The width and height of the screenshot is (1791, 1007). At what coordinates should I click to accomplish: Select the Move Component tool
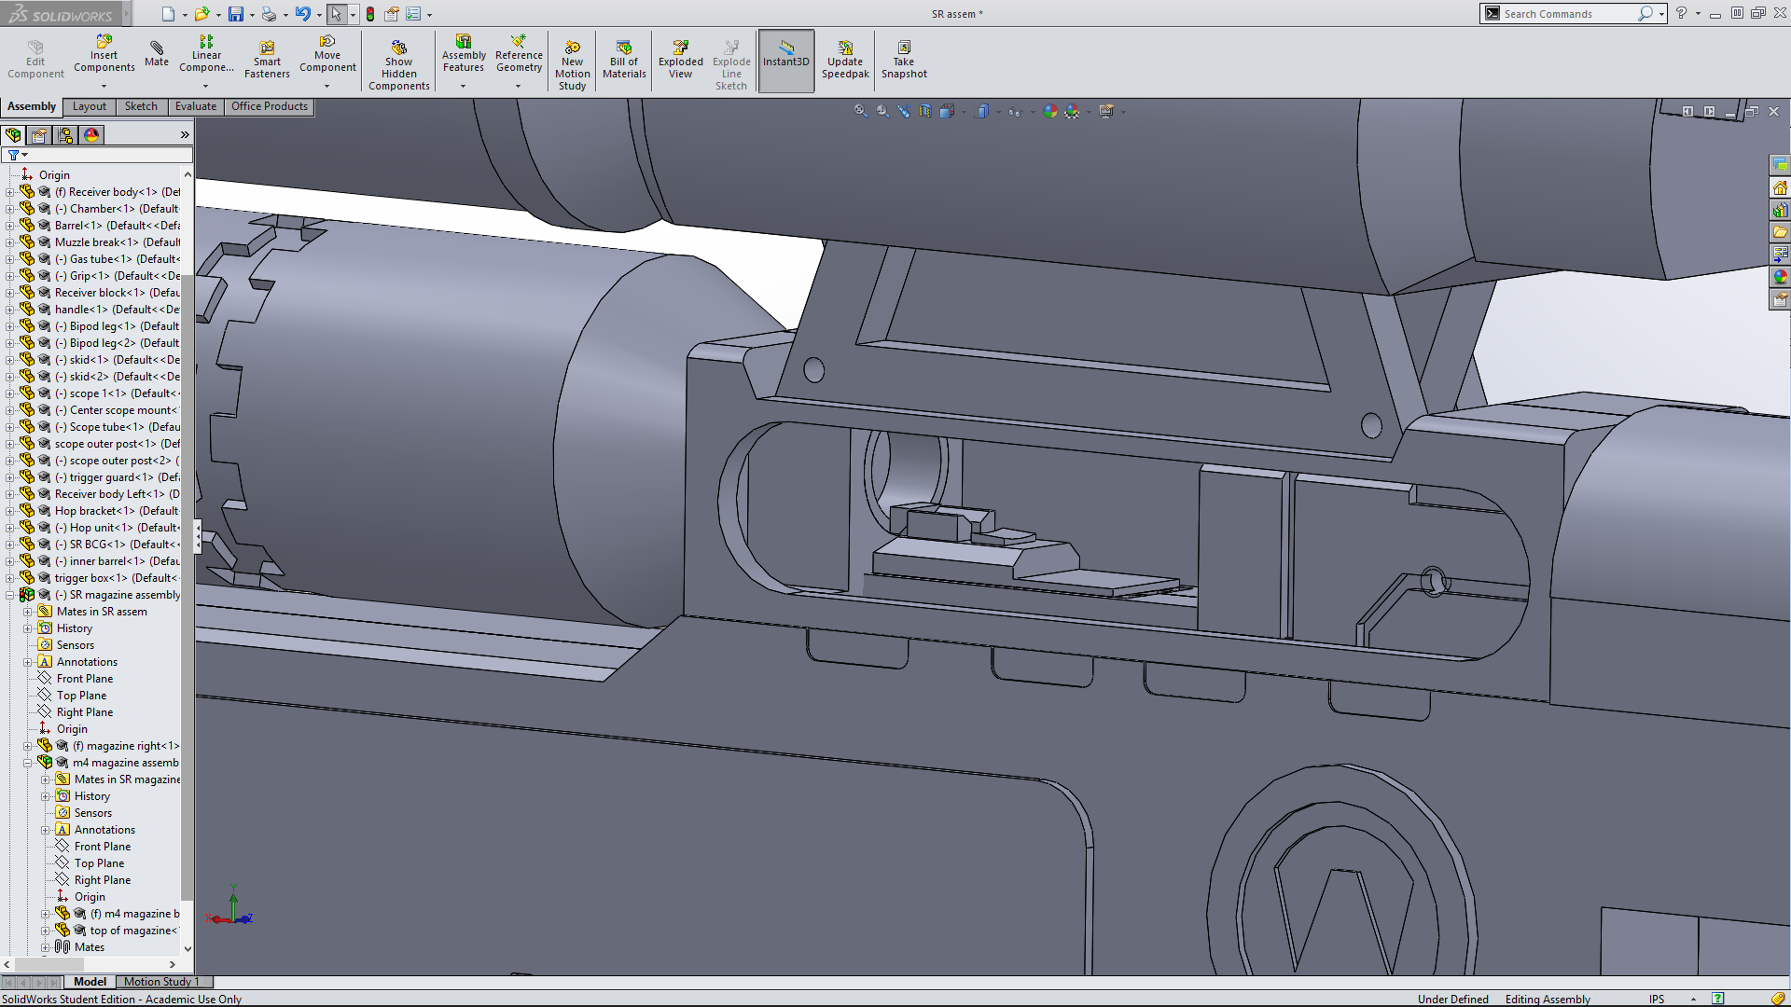click(327, 54)
